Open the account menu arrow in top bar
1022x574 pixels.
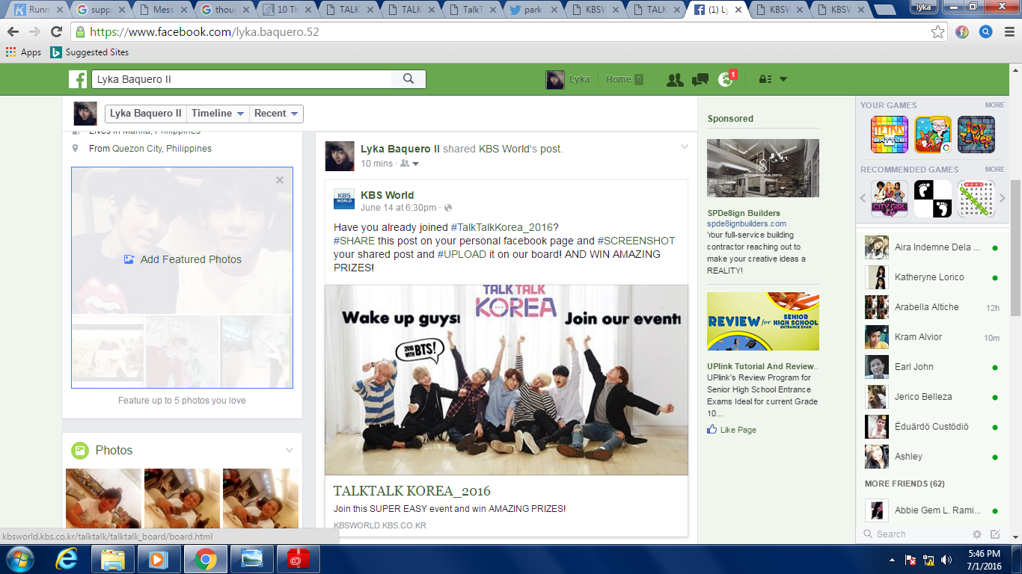click(783, 79)
